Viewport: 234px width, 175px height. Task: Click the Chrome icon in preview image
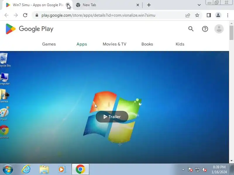4,132
